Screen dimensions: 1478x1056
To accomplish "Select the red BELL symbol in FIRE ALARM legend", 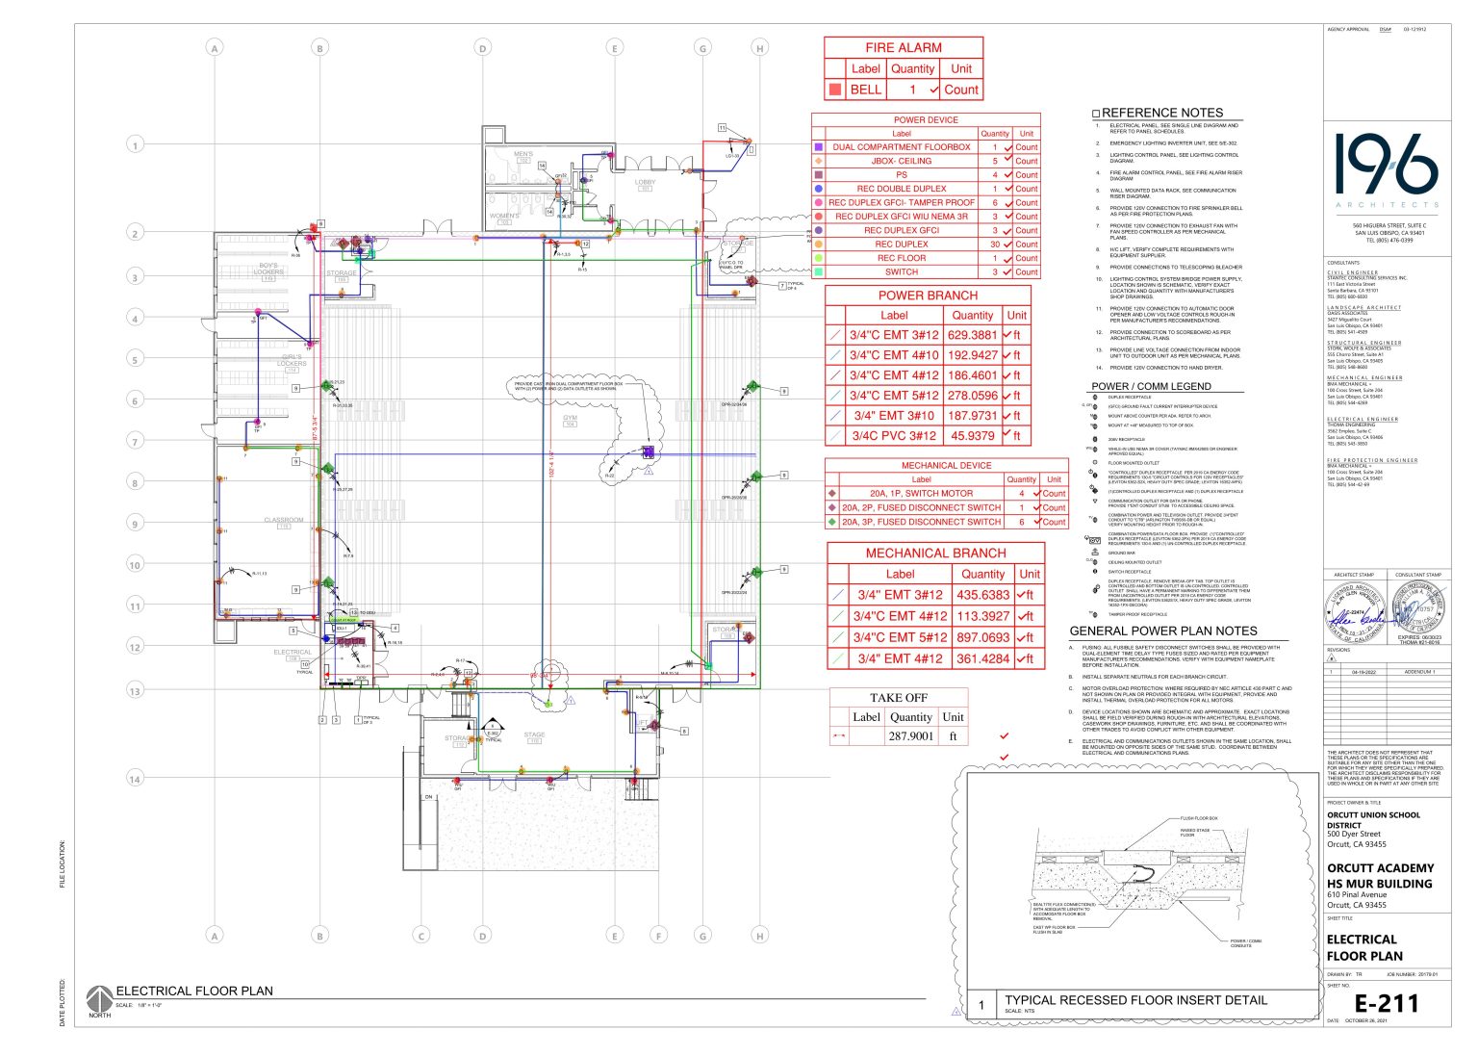I will [x=833, y=89].
